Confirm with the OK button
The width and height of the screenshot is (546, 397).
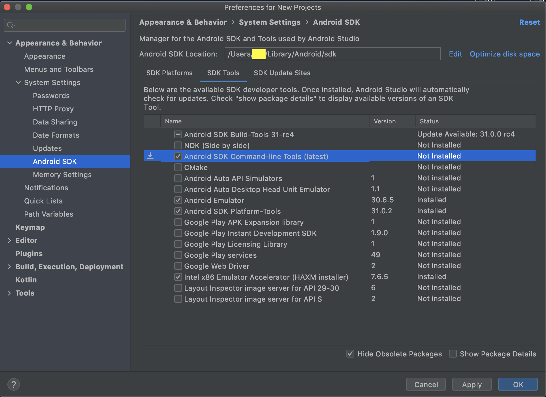click(518, 384)
